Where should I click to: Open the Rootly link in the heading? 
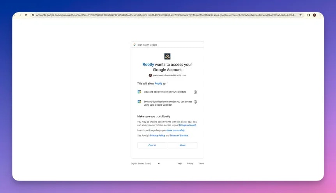tap(148, 65)
